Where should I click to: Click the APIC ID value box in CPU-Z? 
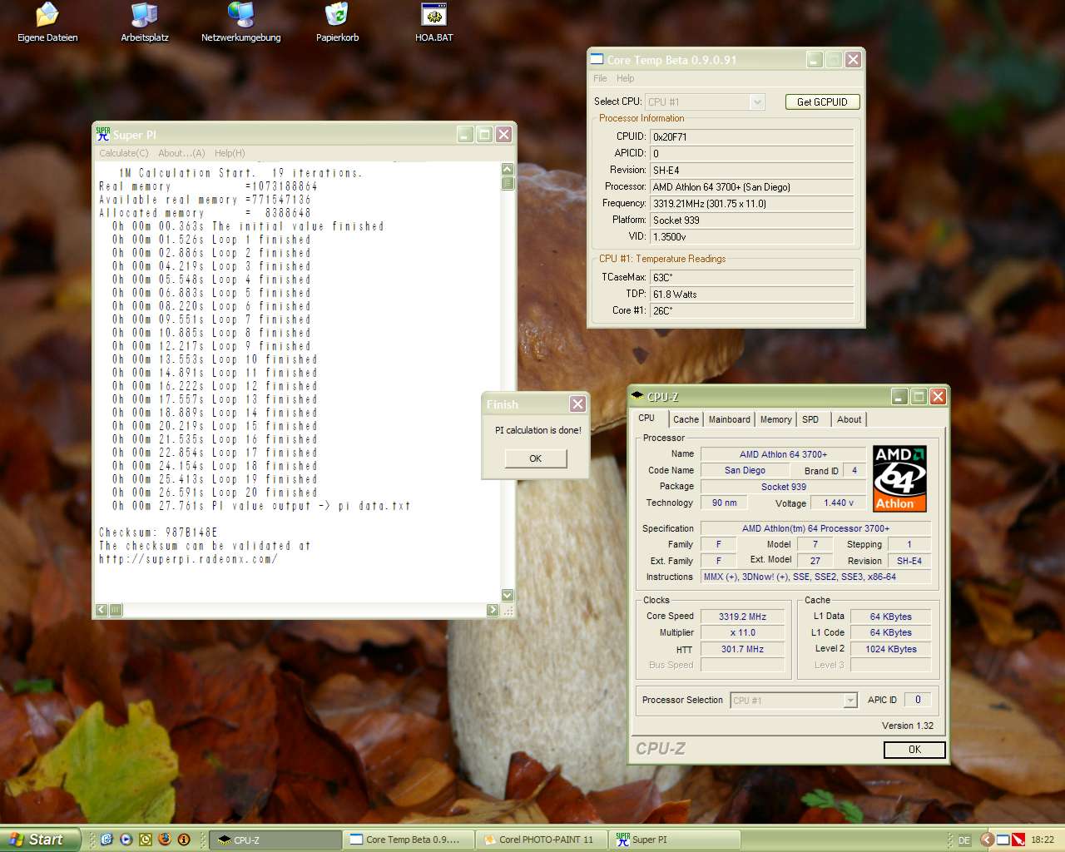point(918,700)
